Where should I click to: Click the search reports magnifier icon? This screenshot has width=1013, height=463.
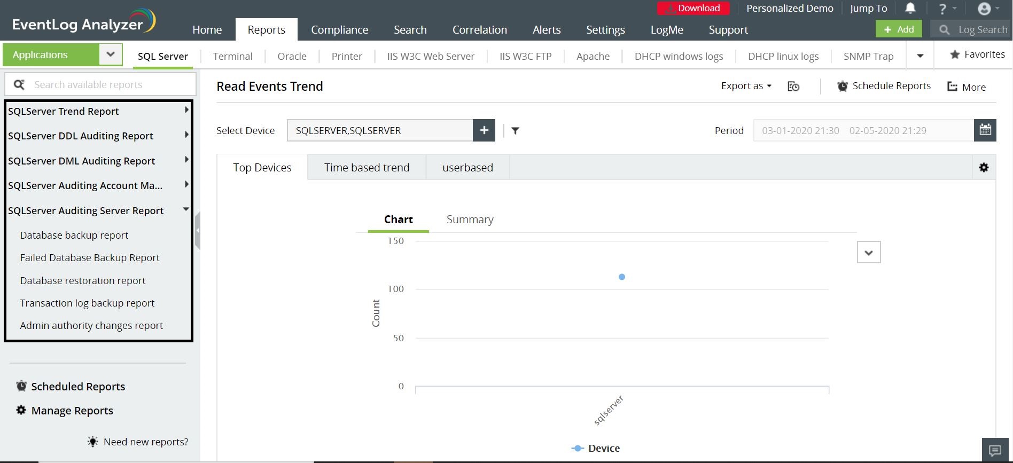click(x=19, y=84)
